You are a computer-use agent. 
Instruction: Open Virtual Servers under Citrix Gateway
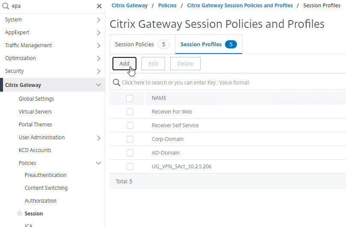(35, 112)
